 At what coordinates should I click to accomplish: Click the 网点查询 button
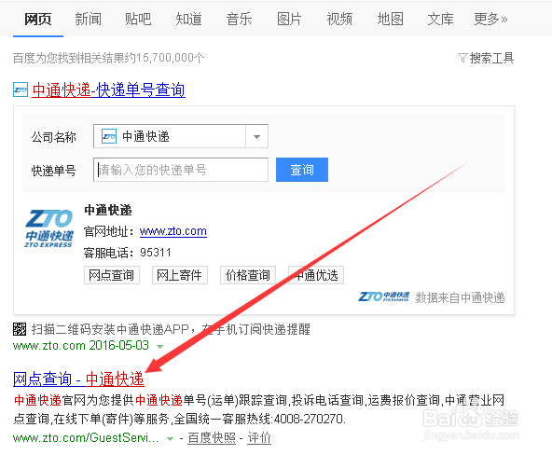(112, 275)
